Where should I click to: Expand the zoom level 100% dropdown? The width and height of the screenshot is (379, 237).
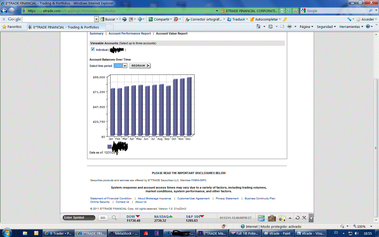coord(371,226)
